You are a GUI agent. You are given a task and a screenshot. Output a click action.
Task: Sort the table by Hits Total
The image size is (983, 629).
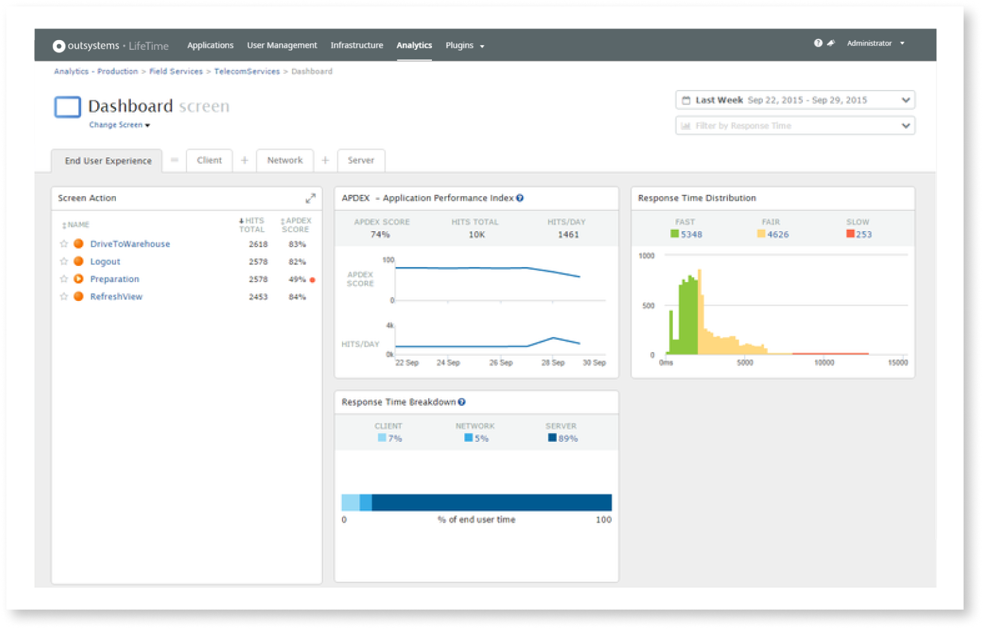[252, 225]
